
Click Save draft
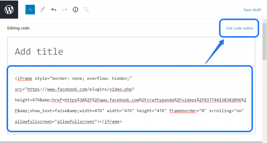[252, 10]
